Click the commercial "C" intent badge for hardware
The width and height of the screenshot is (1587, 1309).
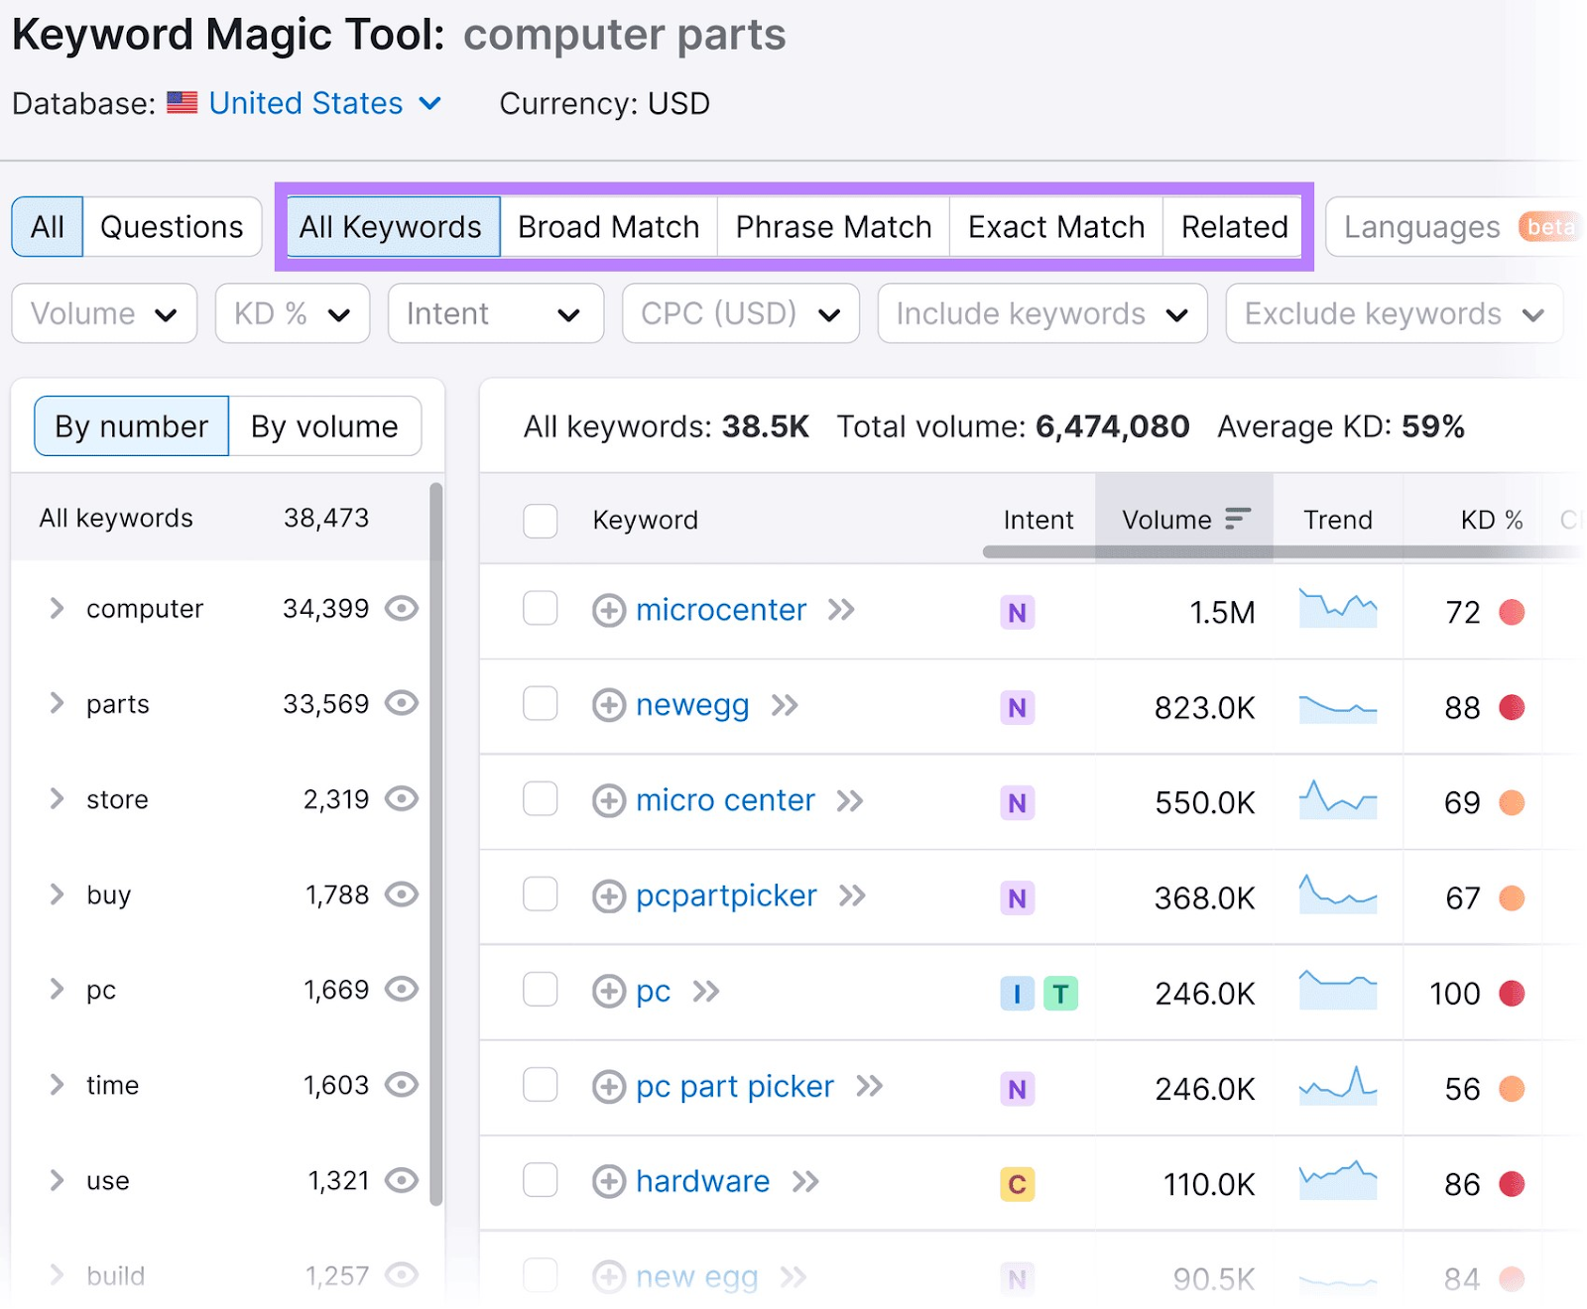1017,1182
